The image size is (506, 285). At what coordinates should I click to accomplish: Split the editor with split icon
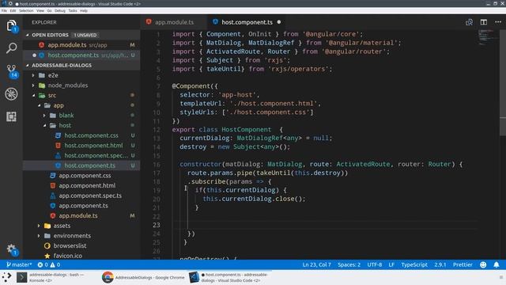pos(483,22)
